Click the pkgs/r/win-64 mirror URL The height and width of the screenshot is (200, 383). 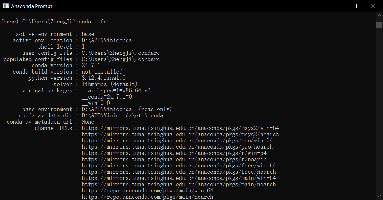coord(174,153)
